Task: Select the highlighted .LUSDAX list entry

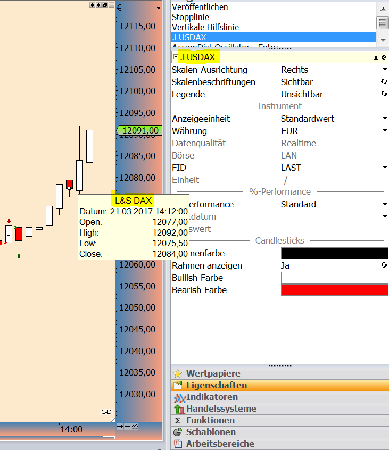Action: (x=273, y=37)
